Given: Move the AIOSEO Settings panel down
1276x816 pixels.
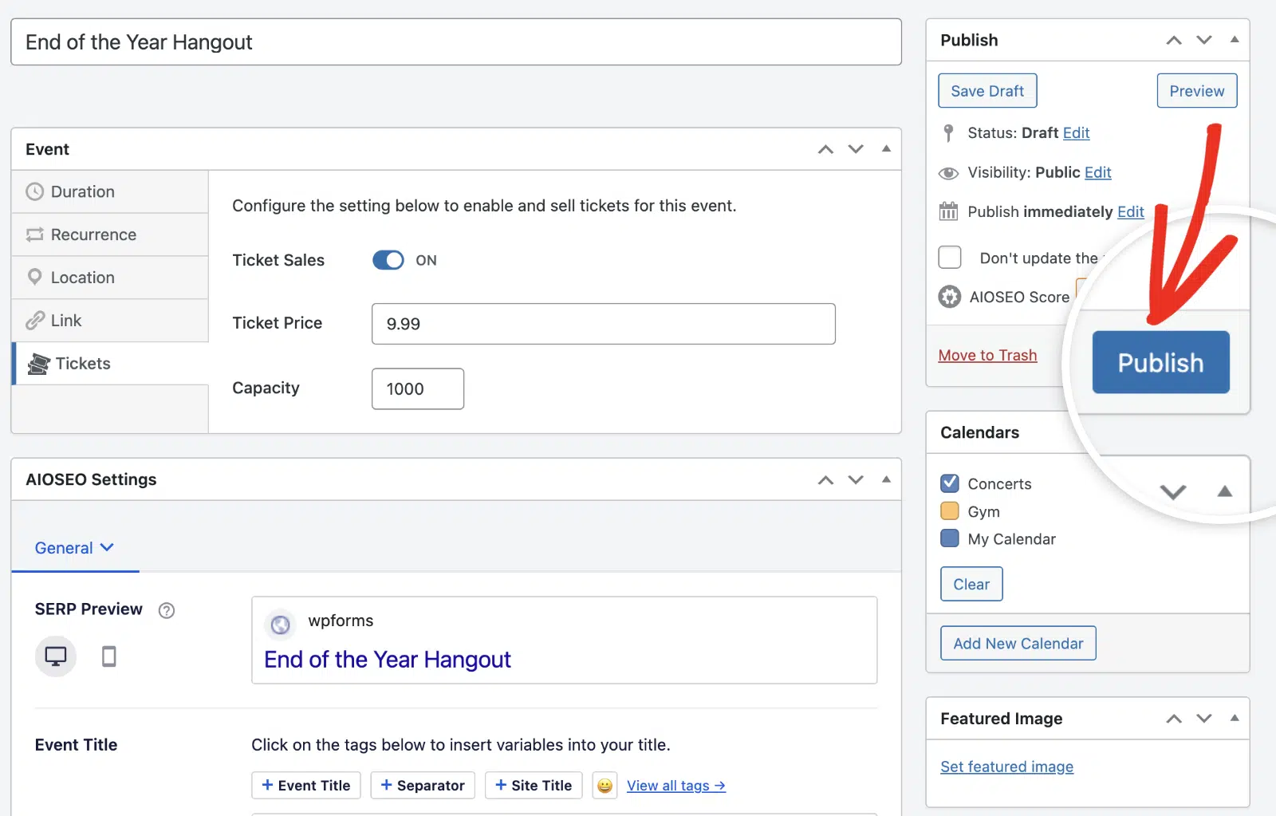Looking at the screenshot, I should (x=856, y=479).
